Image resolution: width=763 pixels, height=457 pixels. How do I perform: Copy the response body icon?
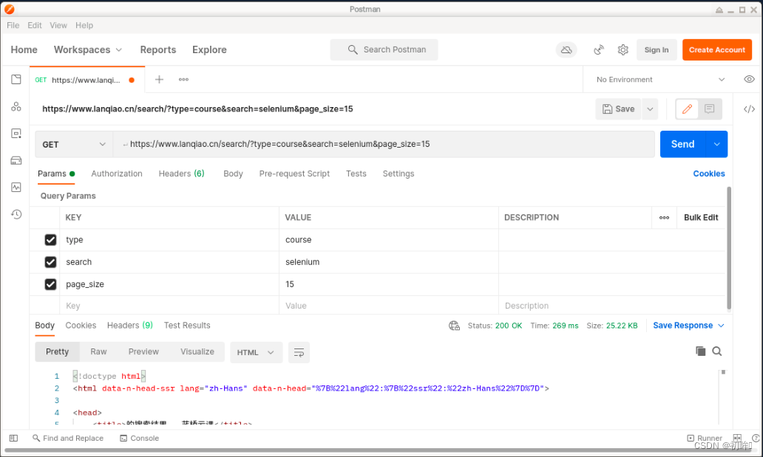(x=701, y=351)
